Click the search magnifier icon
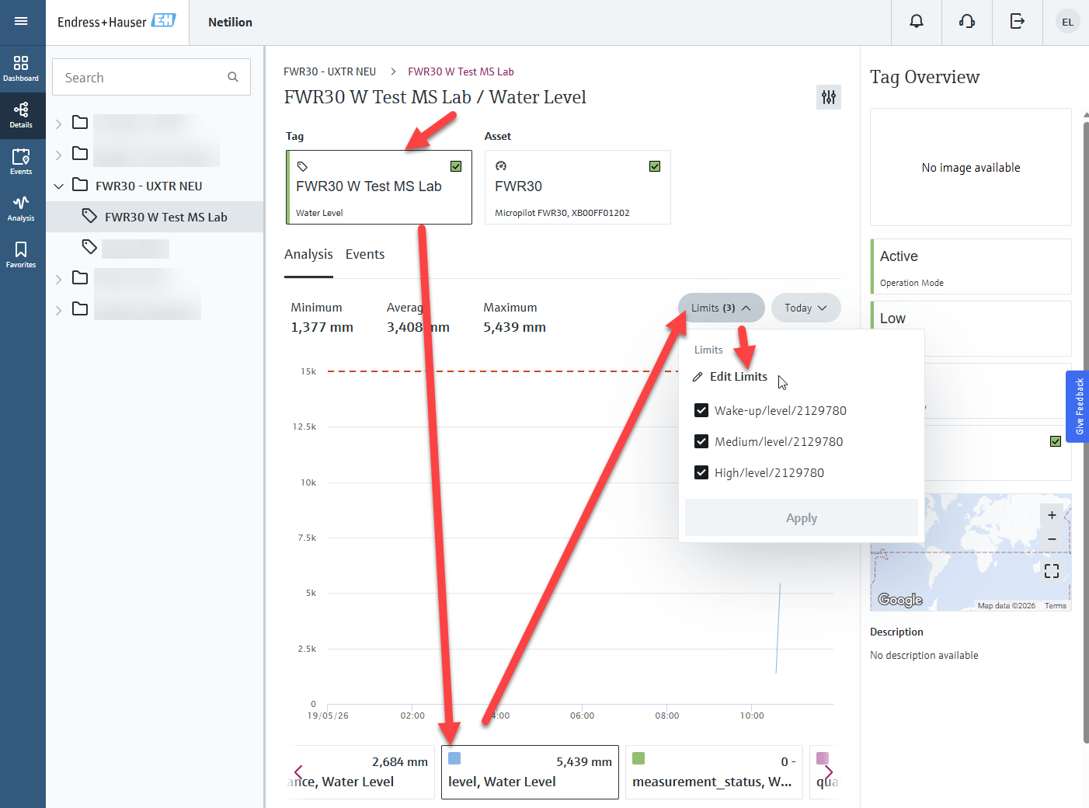The width and height of the screenshot is (1089, 808). point(233,77)
